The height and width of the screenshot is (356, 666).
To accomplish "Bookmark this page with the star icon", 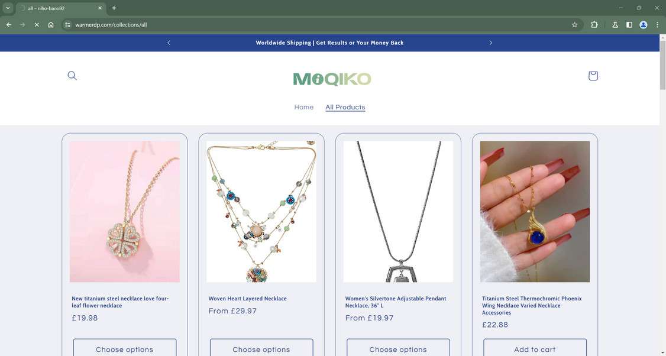I will click(575, 25).
